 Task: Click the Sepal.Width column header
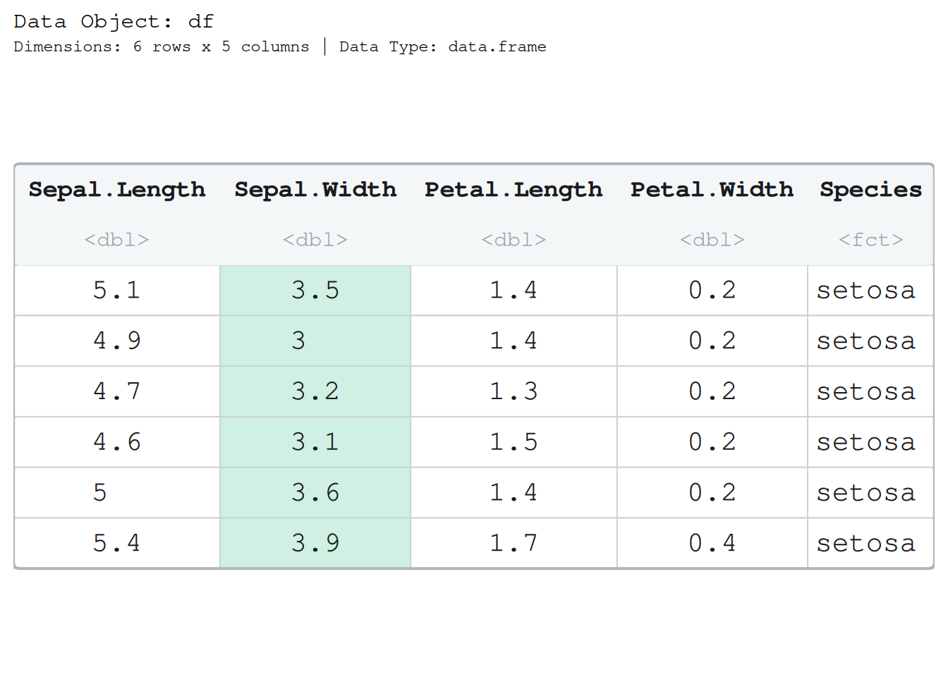tap(315, 190)
